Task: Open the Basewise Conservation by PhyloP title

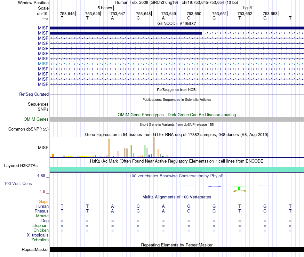Action: pyautogui.click(x=177, y=176)
